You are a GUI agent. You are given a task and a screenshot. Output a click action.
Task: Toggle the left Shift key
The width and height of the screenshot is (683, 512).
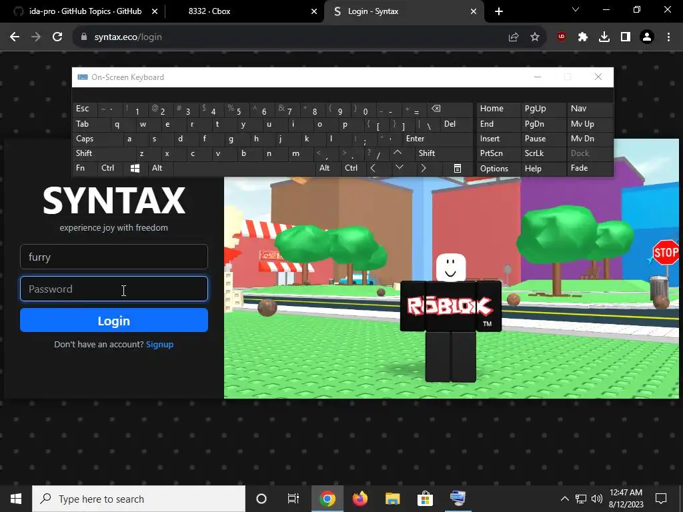(x=104, y=153)
